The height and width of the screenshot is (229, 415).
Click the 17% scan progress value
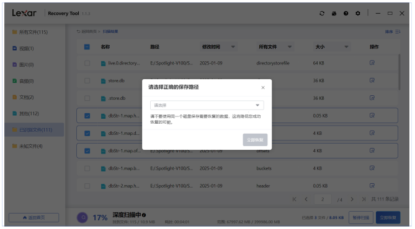[100, 218]
